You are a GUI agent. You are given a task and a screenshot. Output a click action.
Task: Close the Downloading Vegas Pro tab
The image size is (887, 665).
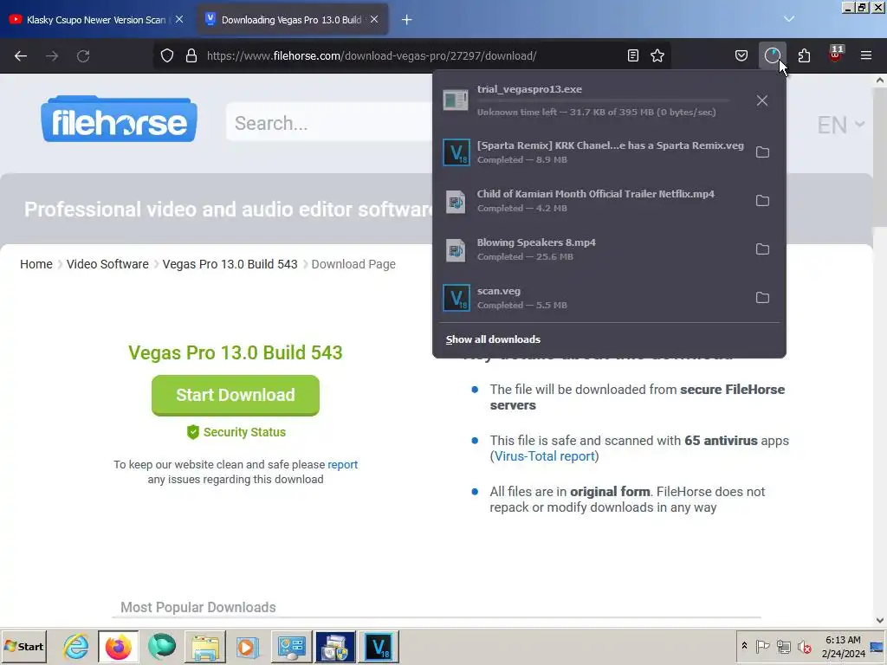coord(374,19)
